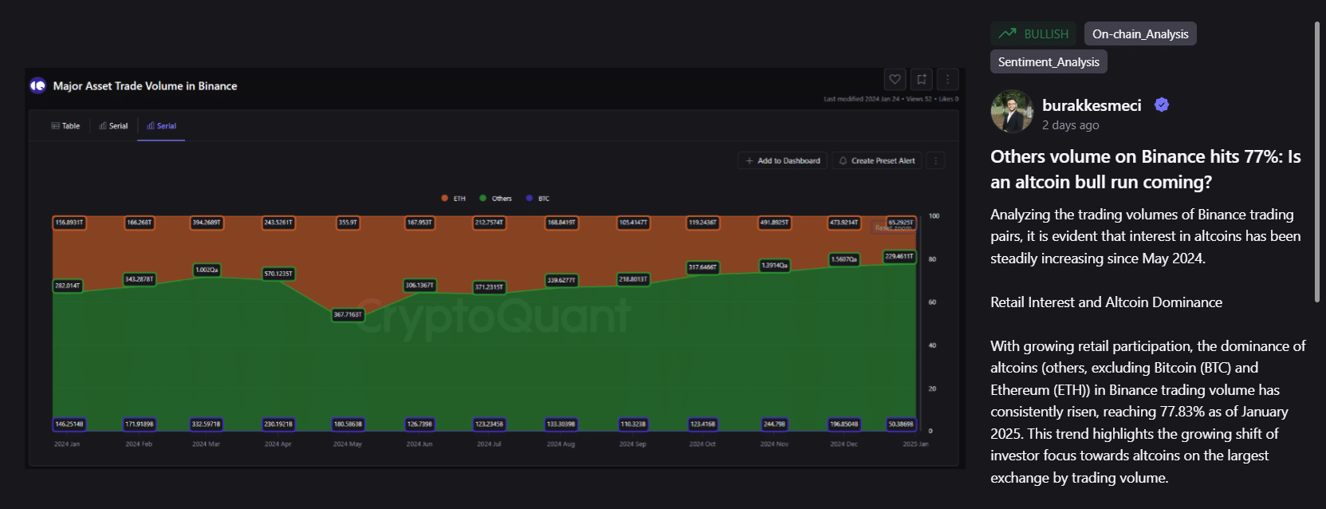Click the Others data label 1.3914Qa
The height and width of the screenshot is (509, 1326).
[774, 265]
